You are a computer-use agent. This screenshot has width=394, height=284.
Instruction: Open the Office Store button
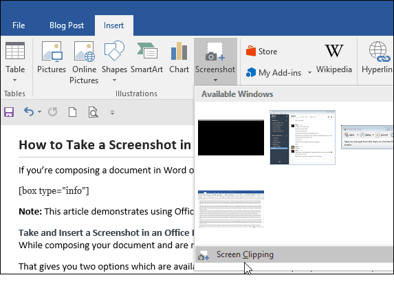(262, 52)
